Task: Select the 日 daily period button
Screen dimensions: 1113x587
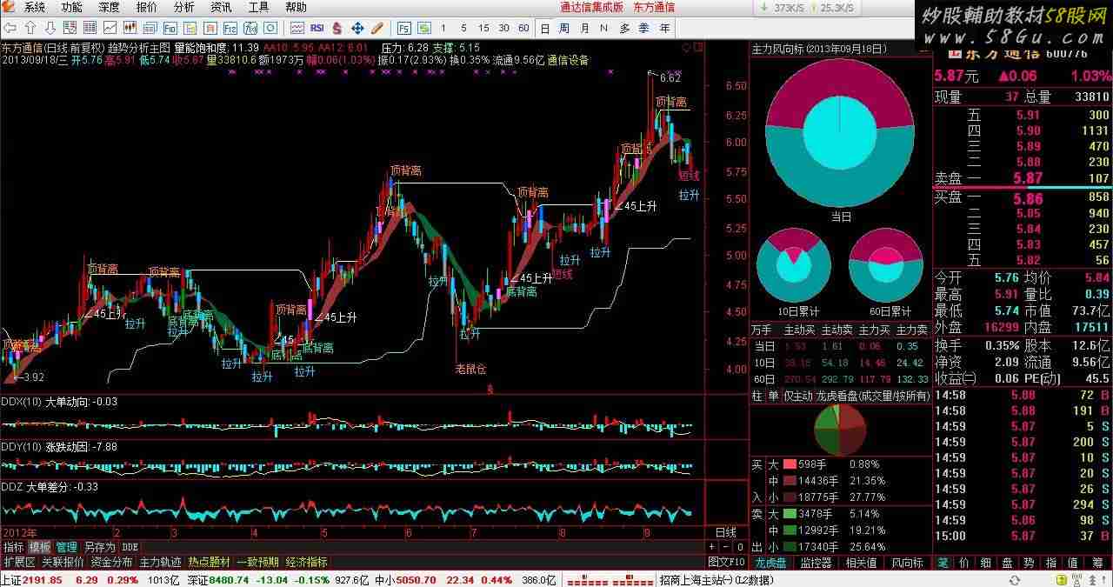Action: coord(544,28)
